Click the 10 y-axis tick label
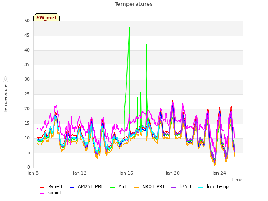The width and height of the screenshot is (268, 201). 27,138
